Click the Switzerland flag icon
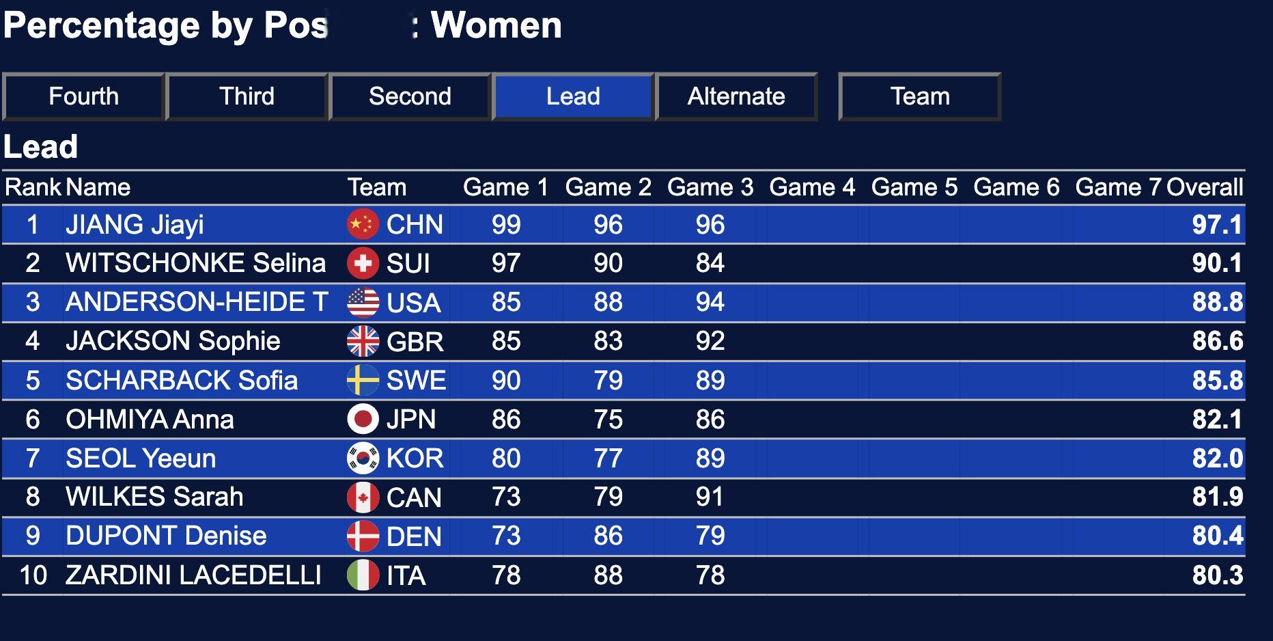 [363, 263]
